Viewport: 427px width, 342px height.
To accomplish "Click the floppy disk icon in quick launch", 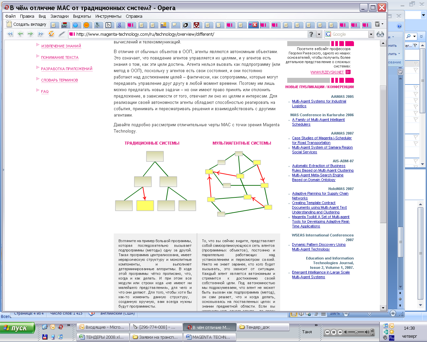I will (x=45, y=337).
